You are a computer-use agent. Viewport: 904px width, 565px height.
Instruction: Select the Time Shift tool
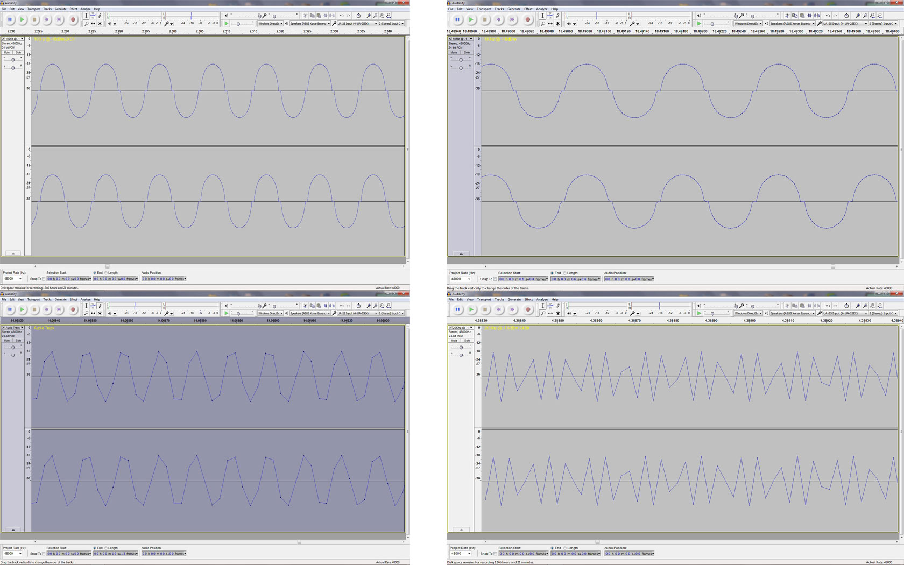pyautogui.click(x=93, y=23)
